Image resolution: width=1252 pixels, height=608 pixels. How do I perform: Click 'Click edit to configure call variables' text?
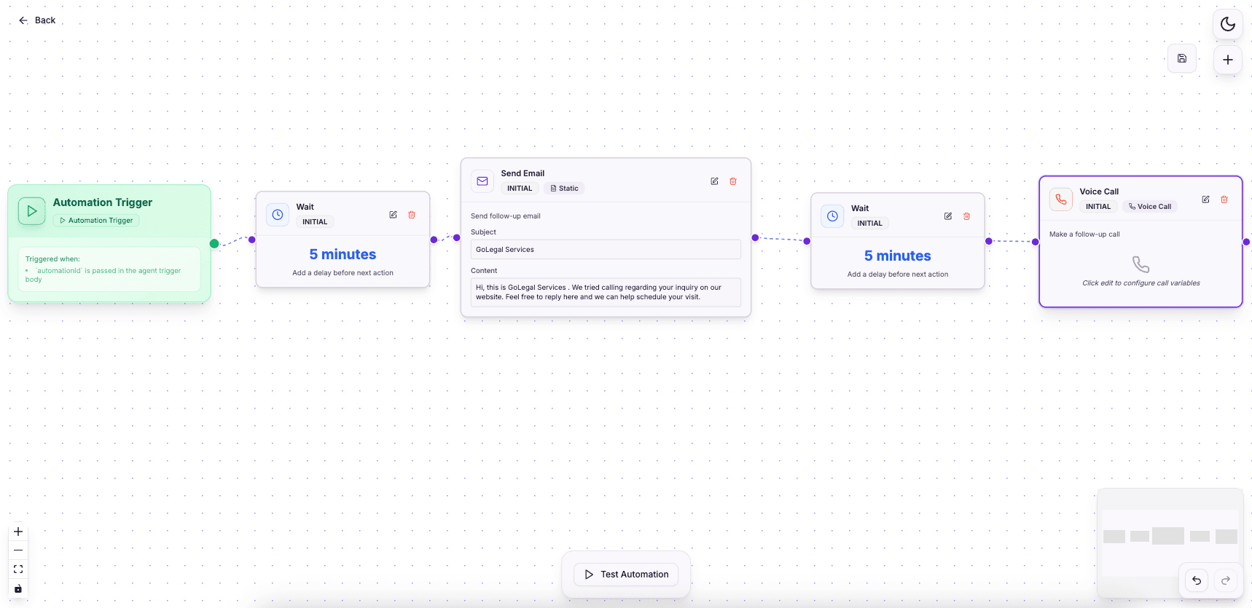pos(1141,283)
